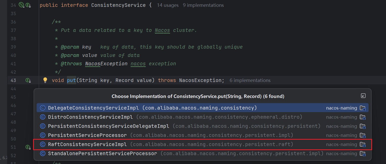Click the green crossed-circle gutter icon on line 34
Viewport: 386px width, 164px height.
21,5
